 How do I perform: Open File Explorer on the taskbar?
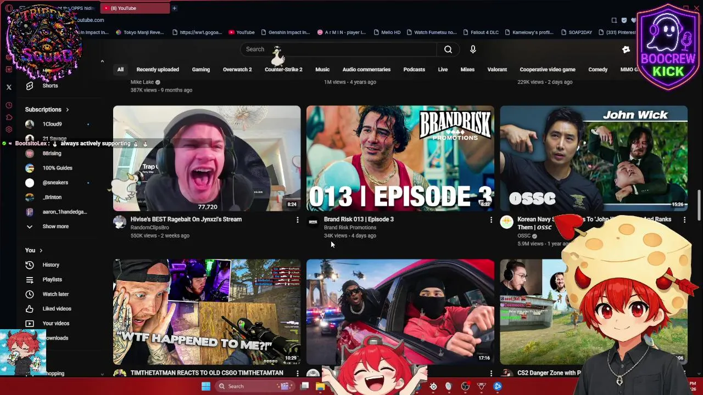[x=320, y=386]
